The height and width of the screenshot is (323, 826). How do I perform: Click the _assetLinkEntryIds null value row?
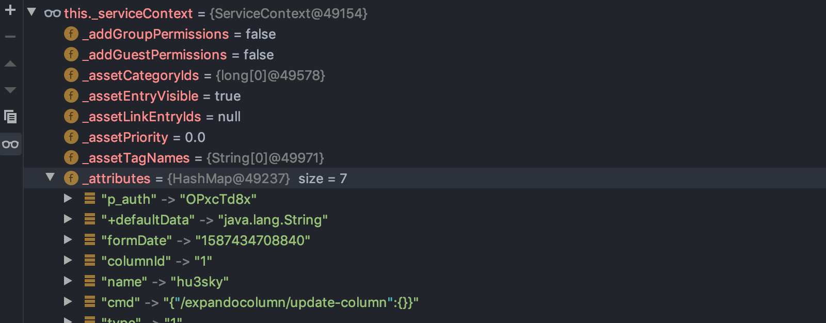(x=162, y=117)
